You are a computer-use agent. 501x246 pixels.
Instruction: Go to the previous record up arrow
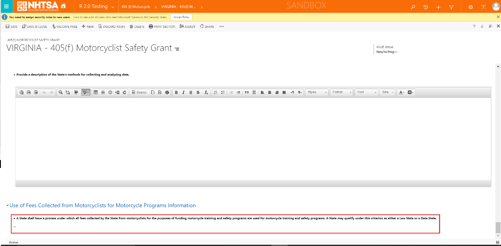point(474,26)
